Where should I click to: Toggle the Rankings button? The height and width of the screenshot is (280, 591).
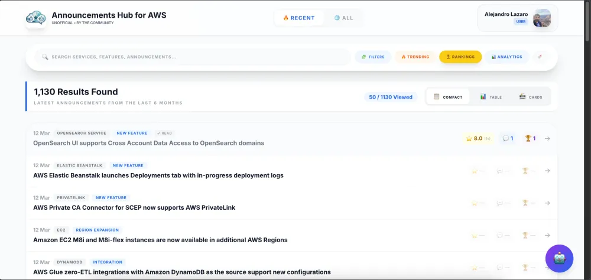point(460,57)
